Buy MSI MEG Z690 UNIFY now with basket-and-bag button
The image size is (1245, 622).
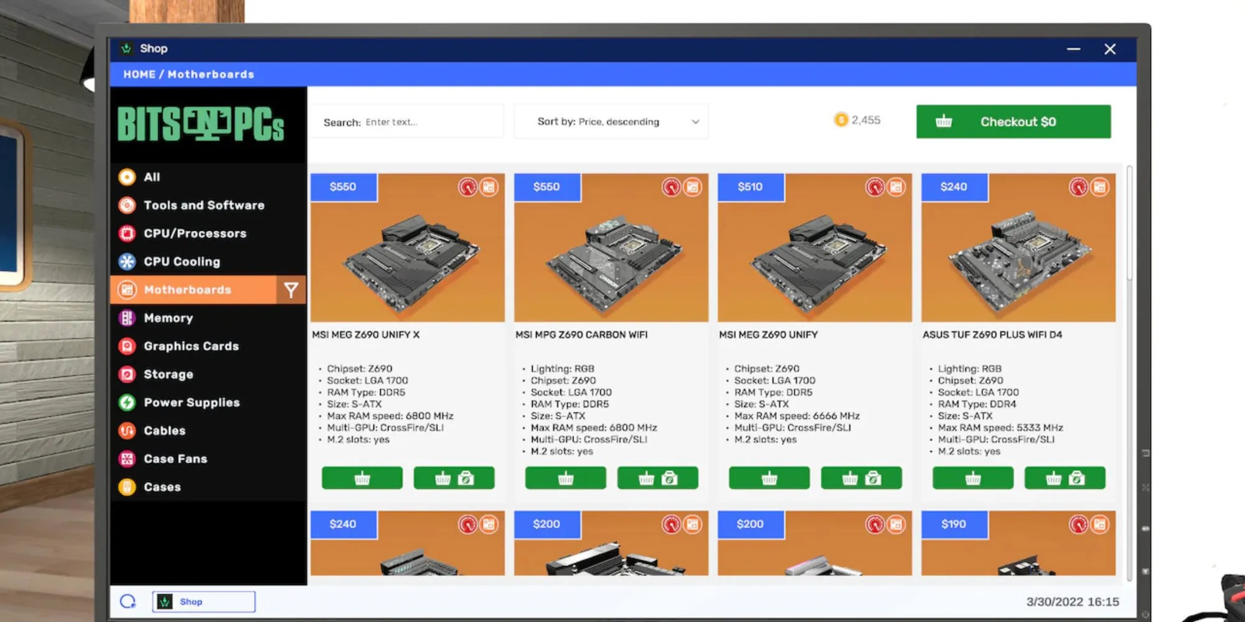click(861, 478)
